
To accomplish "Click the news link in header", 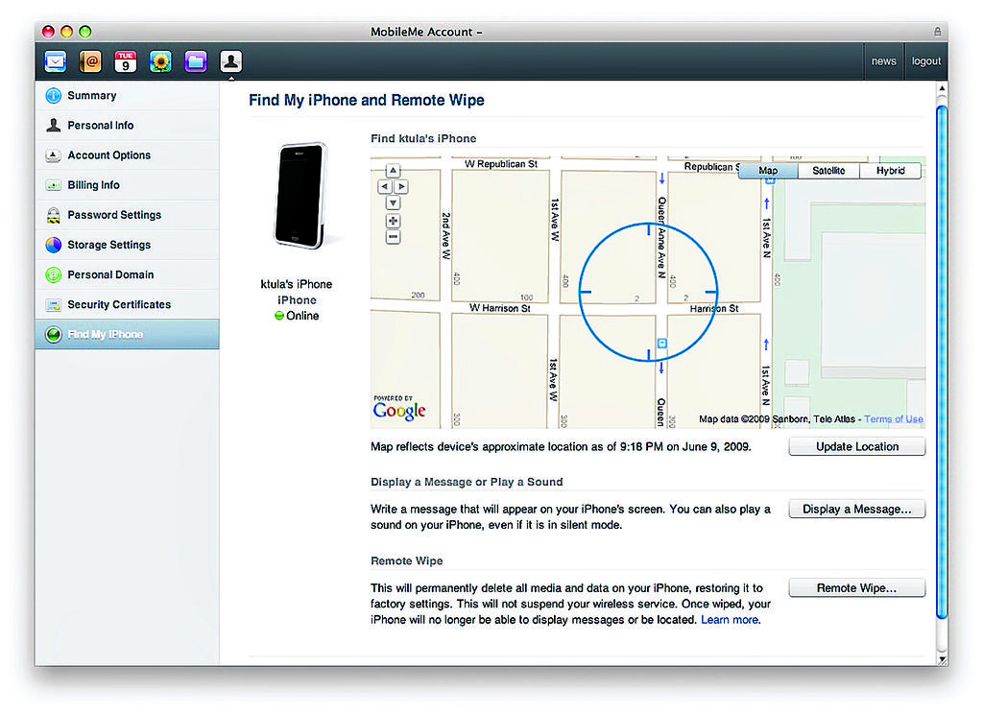I will point(883,61).
